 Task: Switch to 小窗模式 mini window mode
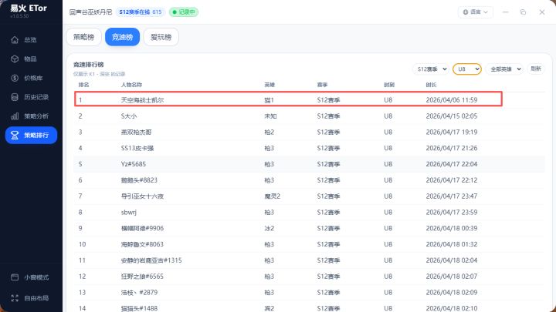[31, 277]
